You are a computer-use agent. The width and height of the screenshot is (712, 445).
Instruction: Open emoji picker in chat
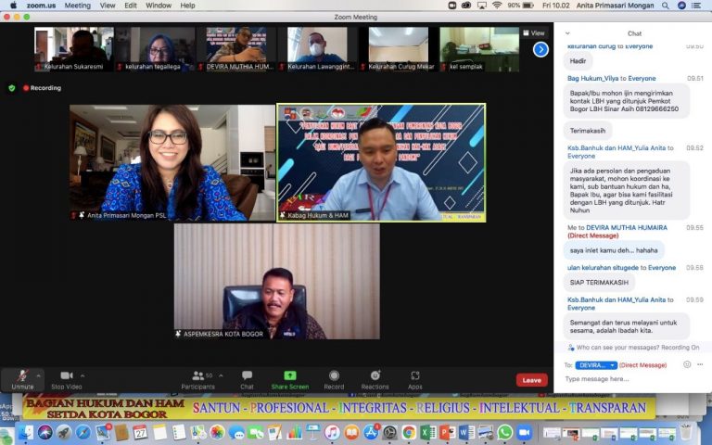coord(687,364)
